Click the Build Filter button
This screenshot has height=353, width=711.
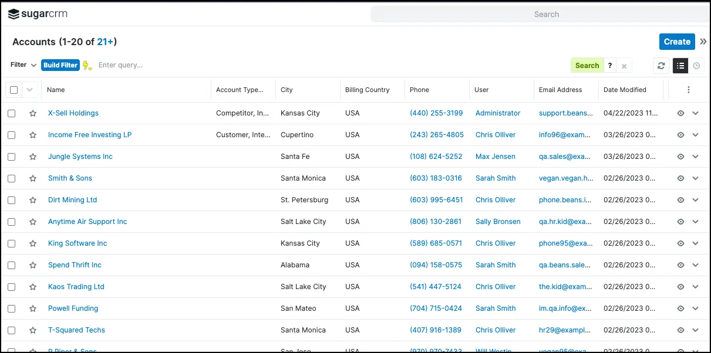pyautogui.click(x=60, y=65)
